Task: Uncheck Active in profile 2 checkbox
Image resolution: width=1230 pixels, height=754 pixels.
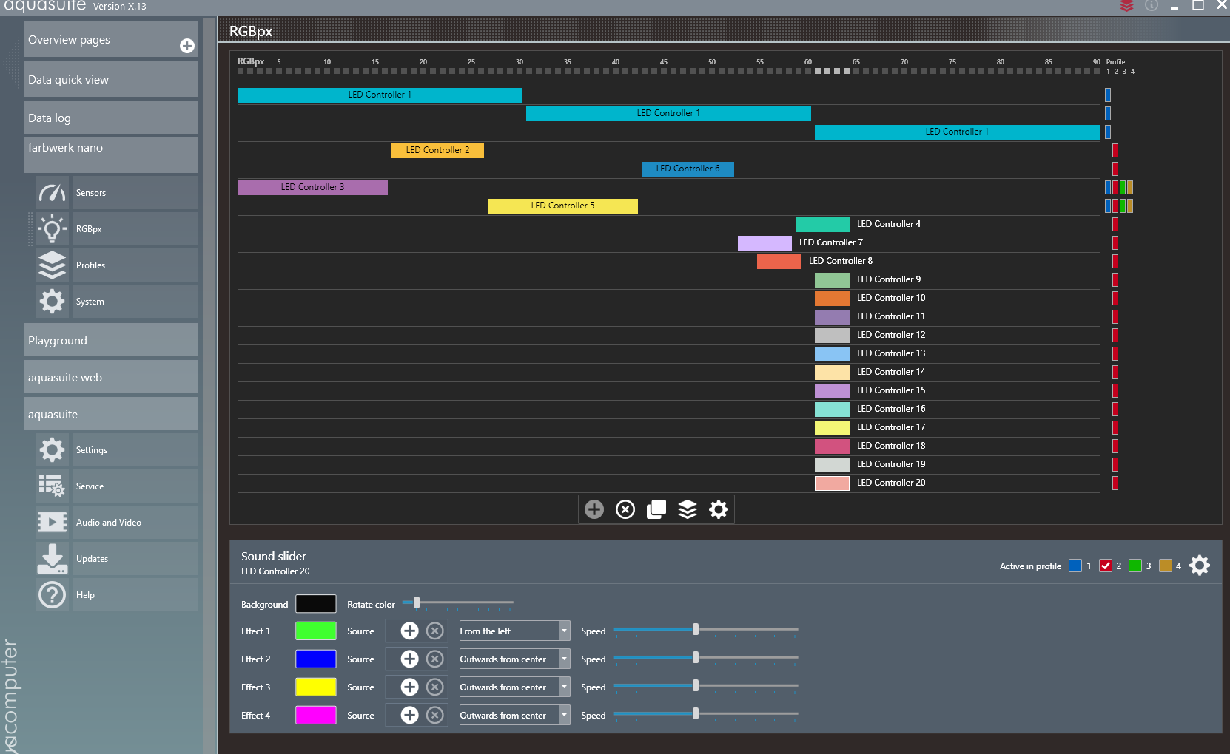Action: (x=1106, y=565)
